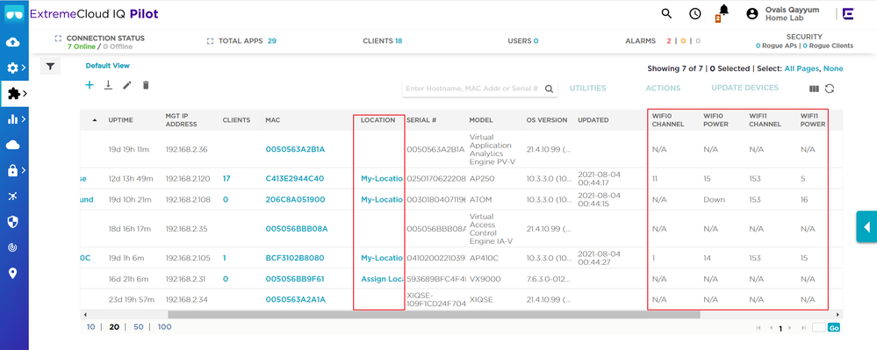Click the trash delete icon

tap(146, 85)
